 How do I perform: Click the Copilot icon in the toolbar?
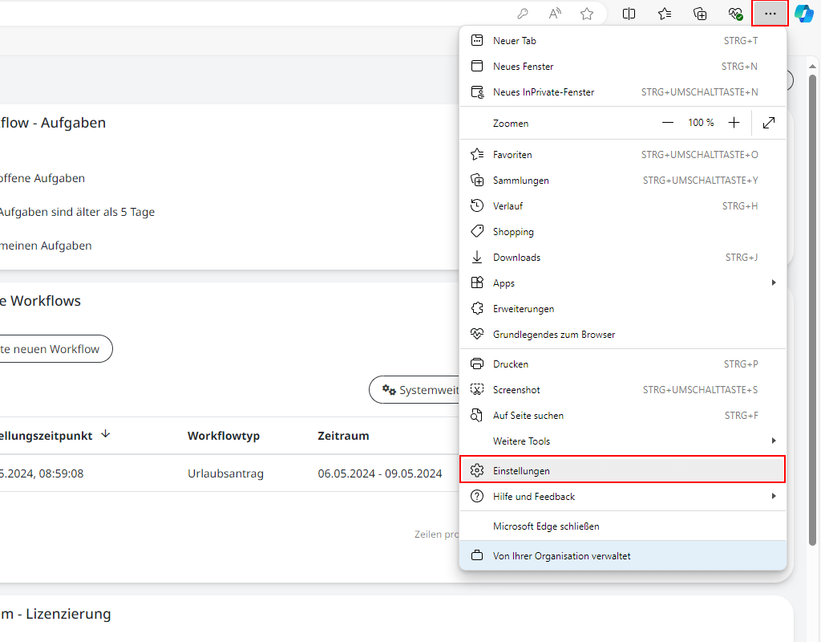[804, 14]
